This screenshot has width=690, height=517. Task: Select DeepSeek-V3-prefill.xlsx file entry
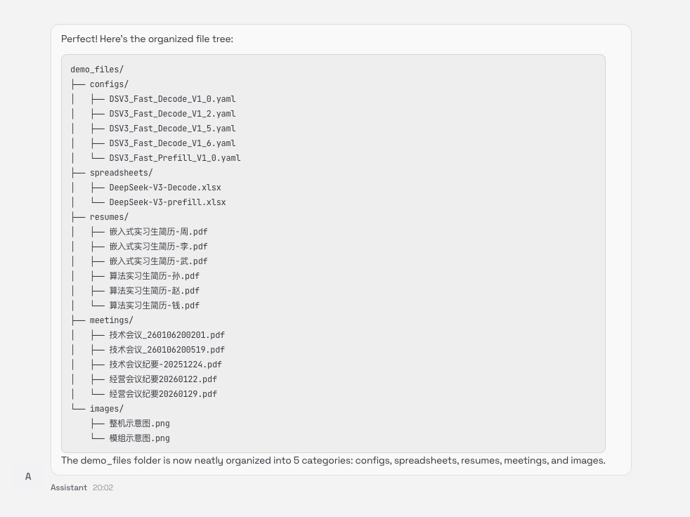pos(167,202)
